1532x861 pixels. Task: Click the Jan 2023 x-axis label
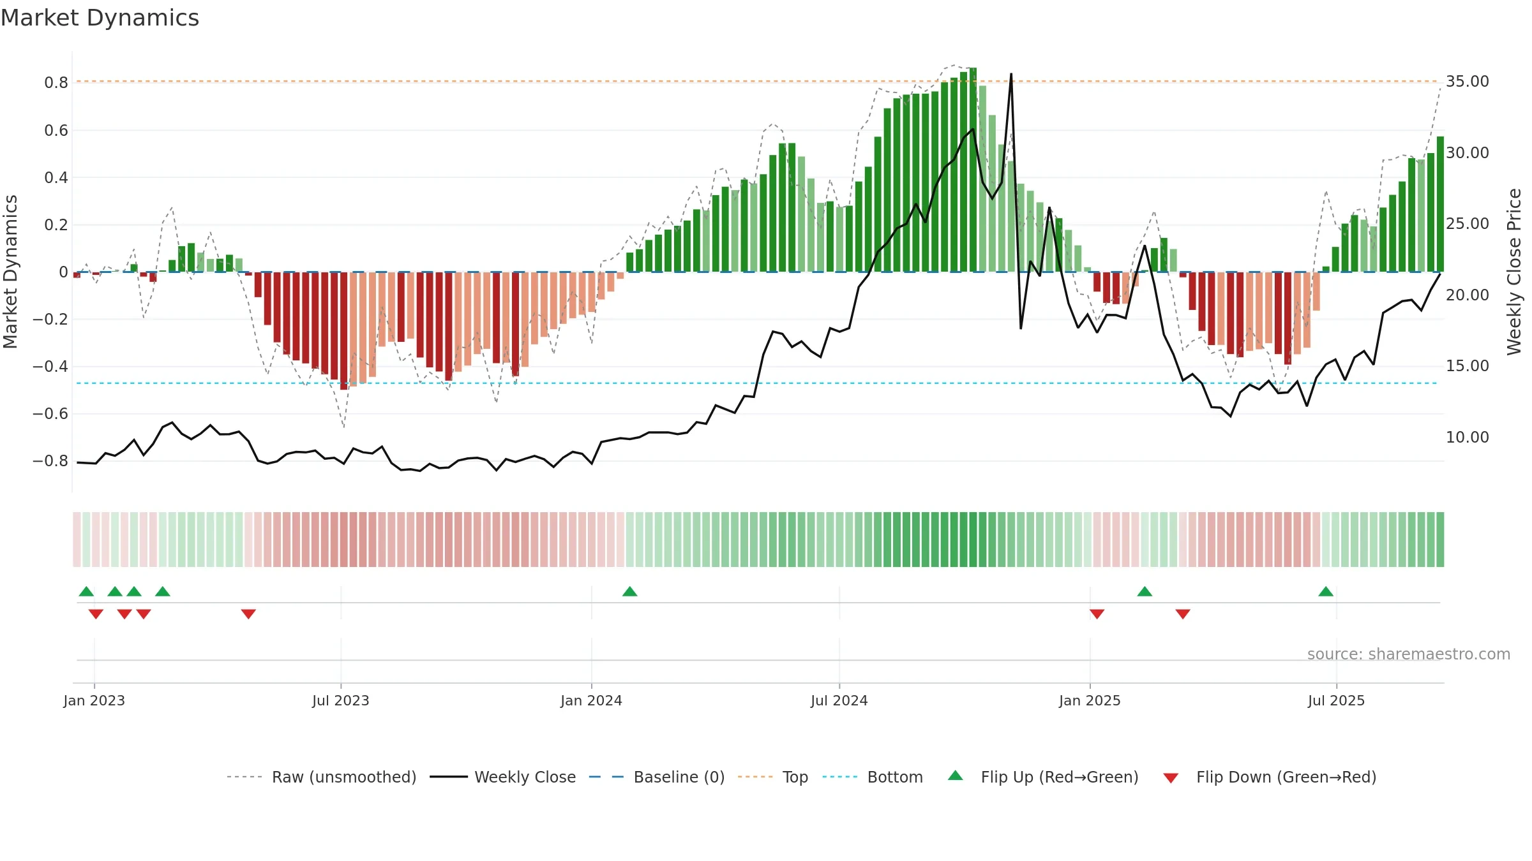[94, 700]
